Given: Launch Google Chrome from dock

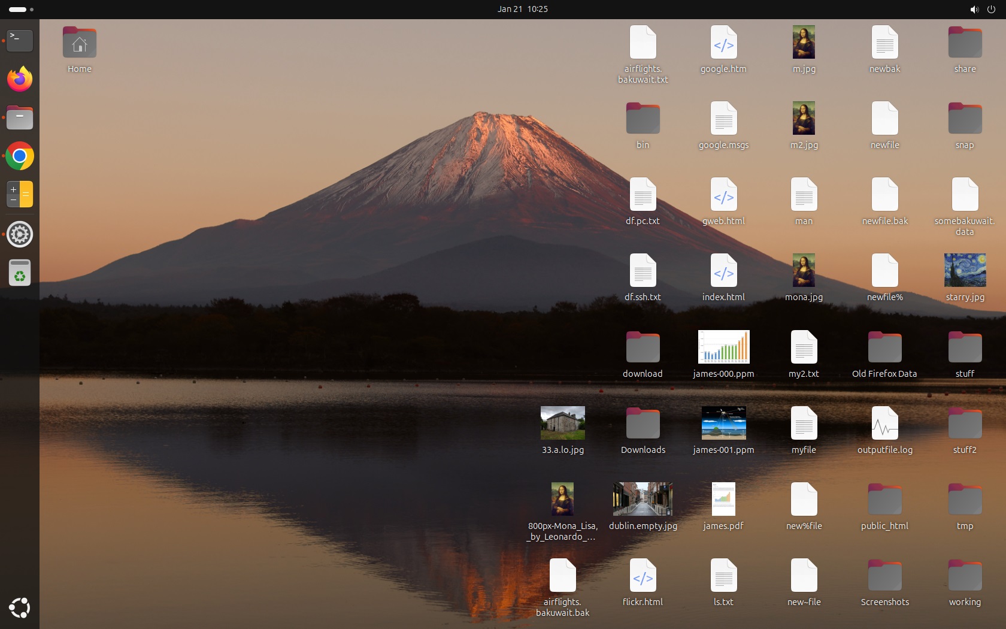Looking at the screenshot, I should click(20, 156).
